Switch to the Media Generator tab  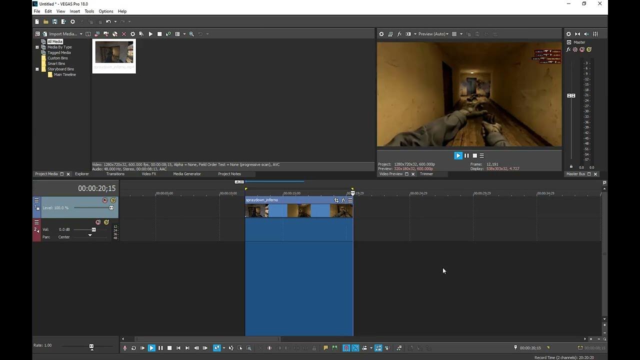[187, 174]
